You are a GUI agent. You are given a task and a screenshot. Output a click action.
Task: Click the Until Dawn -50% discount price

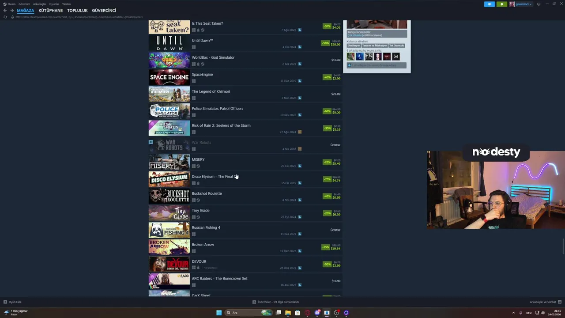[331, 43]
